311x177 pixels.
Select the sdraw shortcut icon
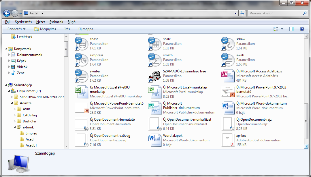[228, 43]
